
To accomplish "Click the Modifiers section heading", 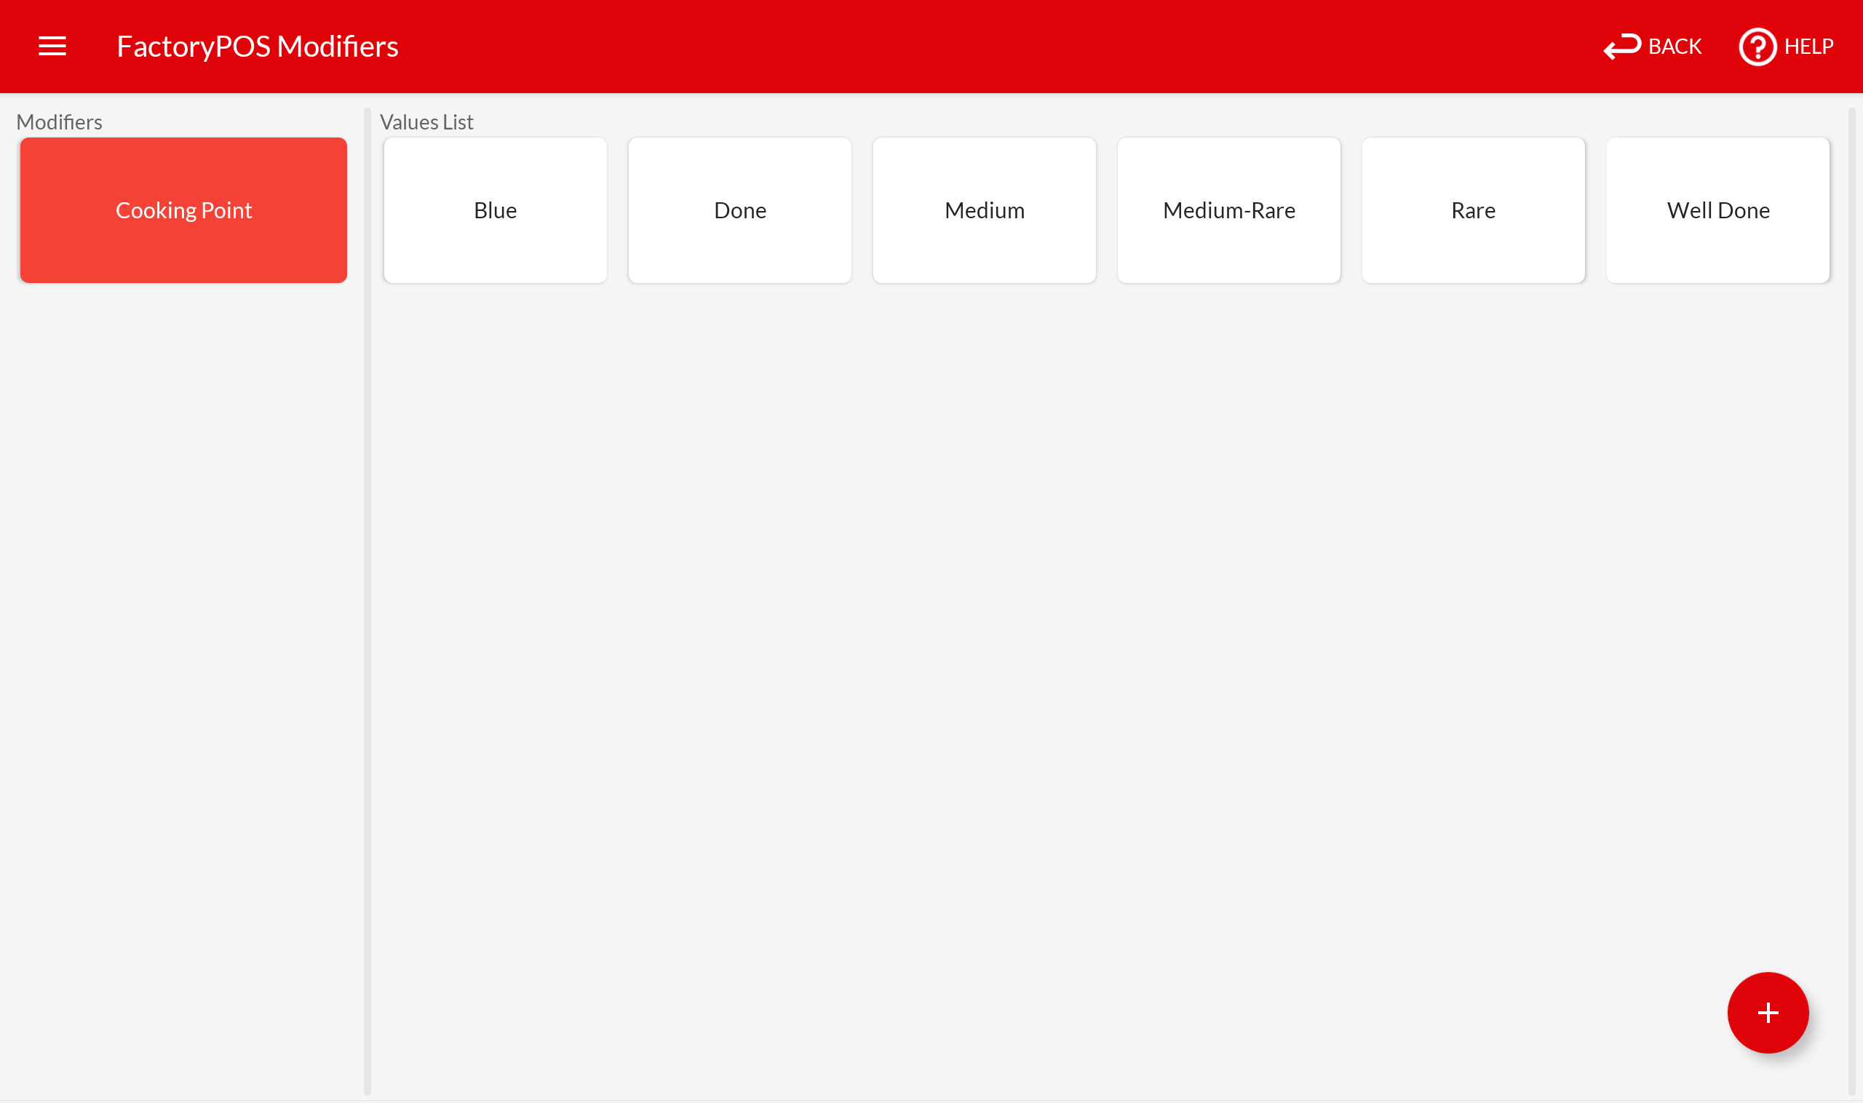I will click(x=60, y=122).
